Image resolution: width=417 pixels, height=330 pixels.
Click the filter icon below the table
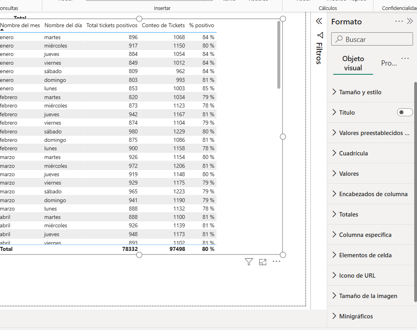[x=249, y=262]
